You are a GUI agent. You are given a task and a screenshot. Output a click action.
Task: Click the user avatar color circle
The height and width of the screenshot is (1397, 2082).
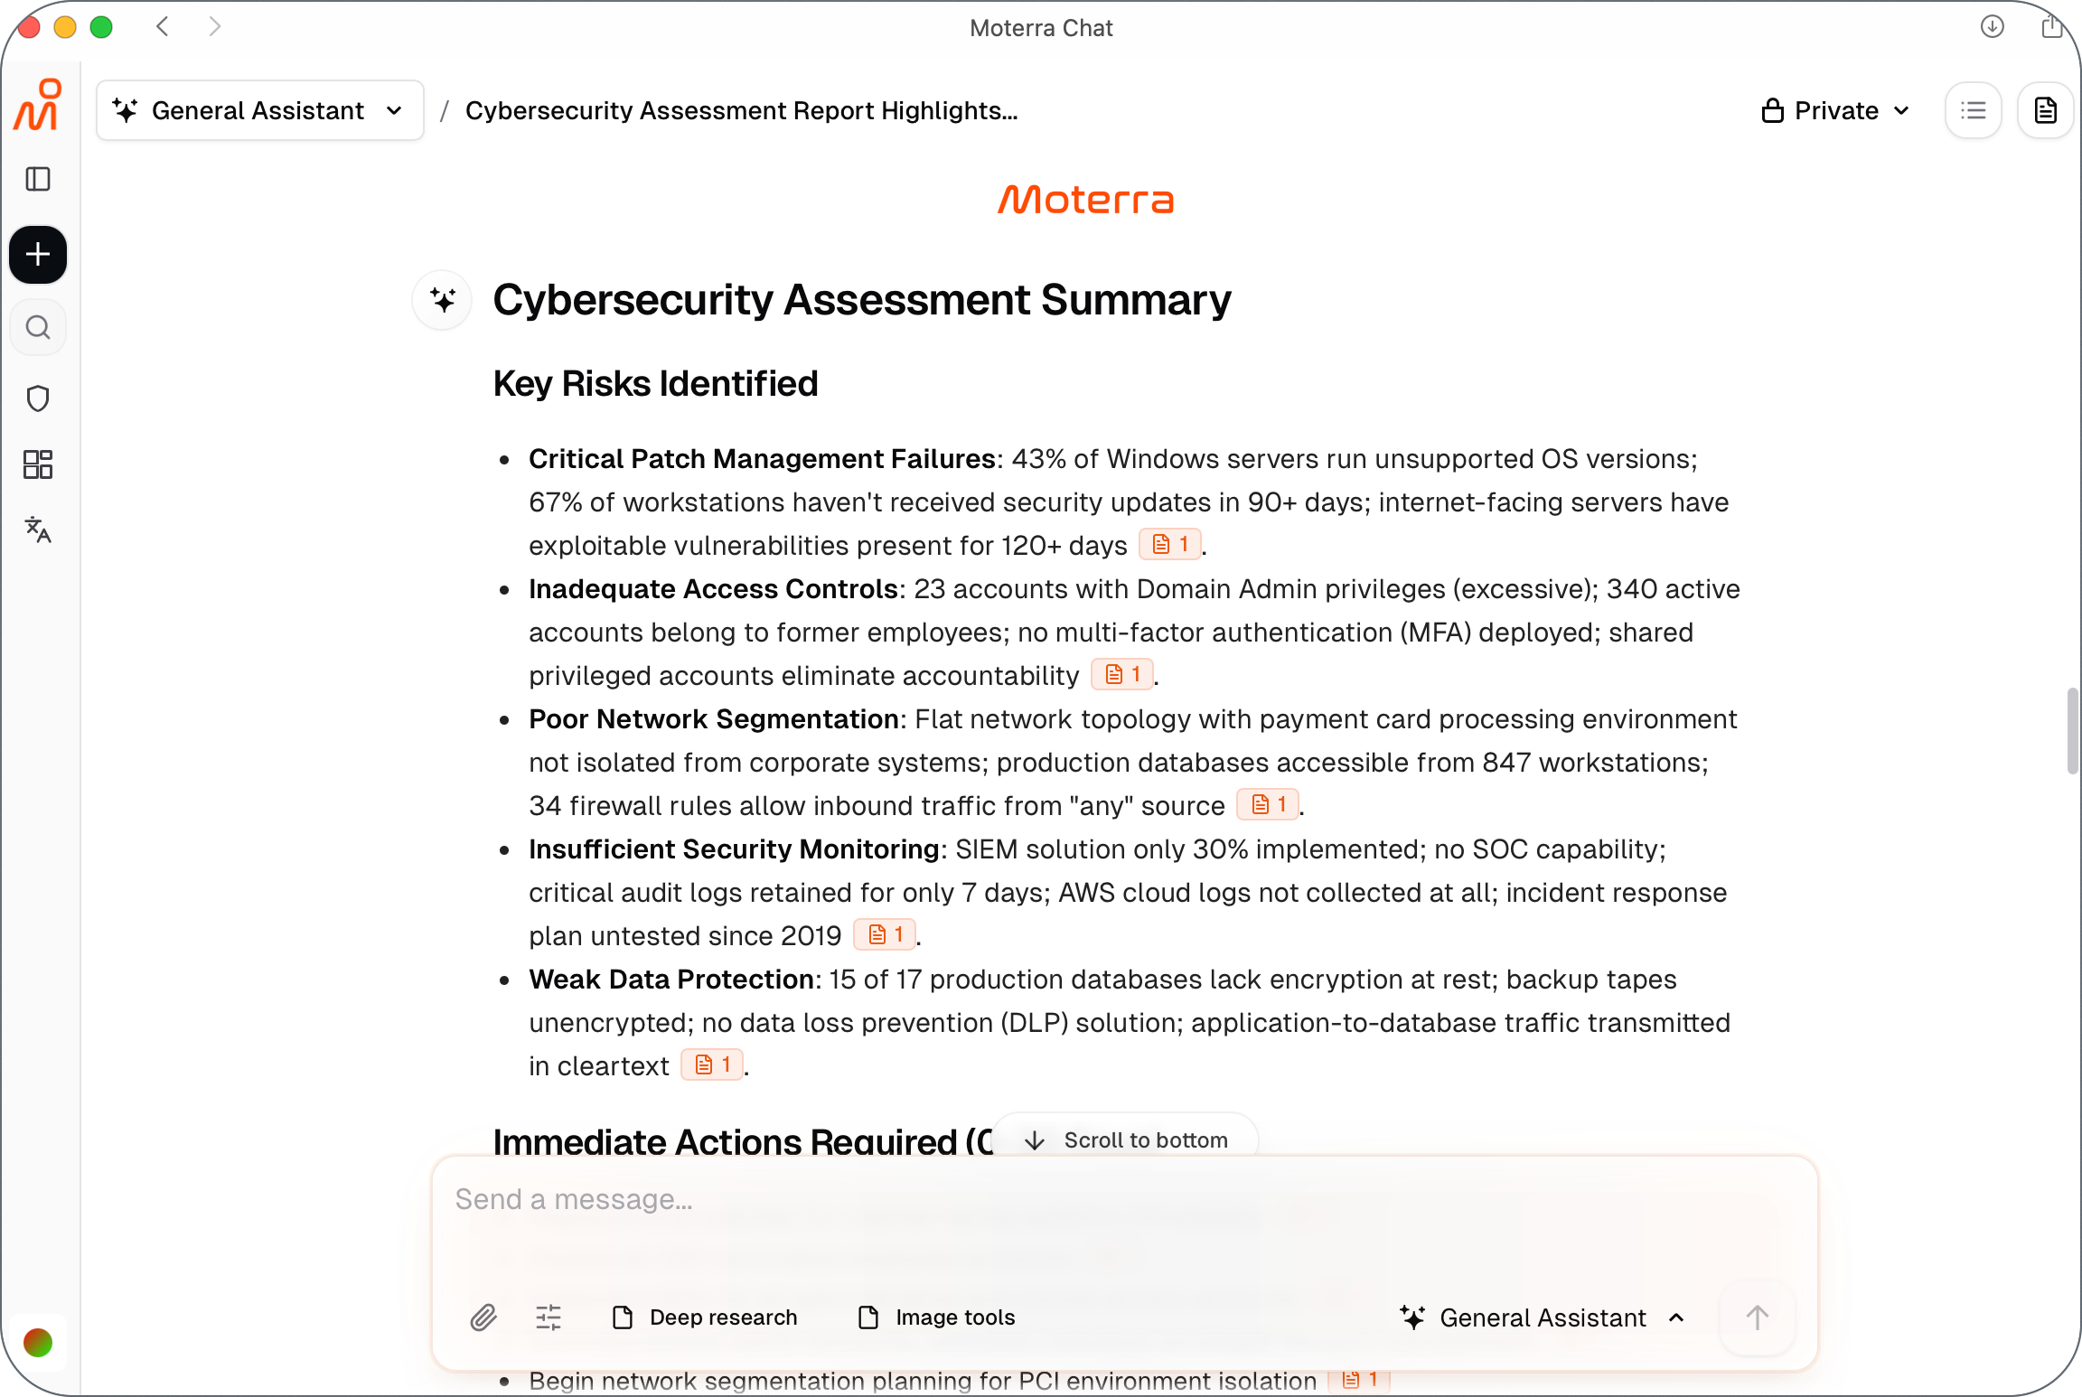click(x=38, y=1343)
